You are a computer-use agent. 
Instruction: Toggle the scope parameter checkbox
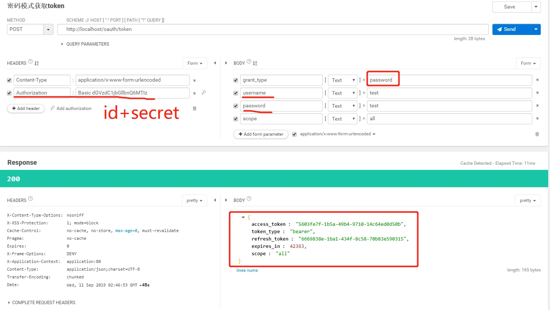[236, 119]
